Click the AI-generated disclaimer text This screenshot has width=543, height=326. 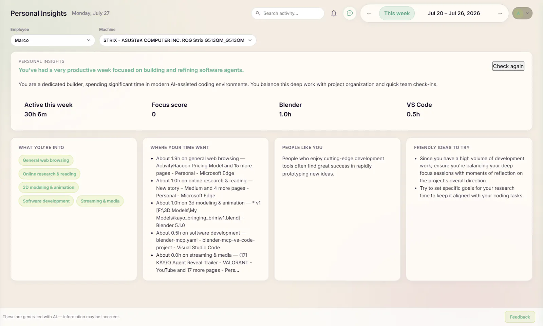pos(61,317)
